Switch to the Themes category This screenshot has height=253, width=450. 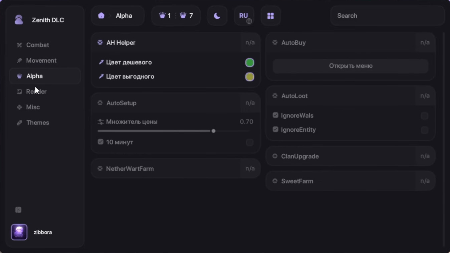click(37, 123)
